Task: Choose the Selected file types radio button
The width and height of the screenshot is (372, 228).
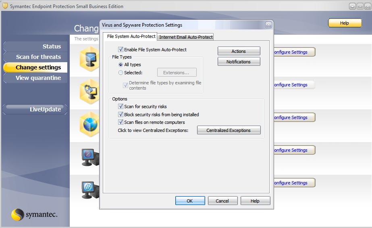Action: [x=121, y=73]
